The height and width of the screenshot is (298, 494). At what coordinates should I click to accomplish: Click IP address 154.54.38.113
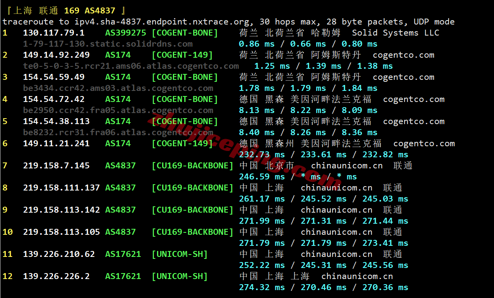click(x=56, y=121)
